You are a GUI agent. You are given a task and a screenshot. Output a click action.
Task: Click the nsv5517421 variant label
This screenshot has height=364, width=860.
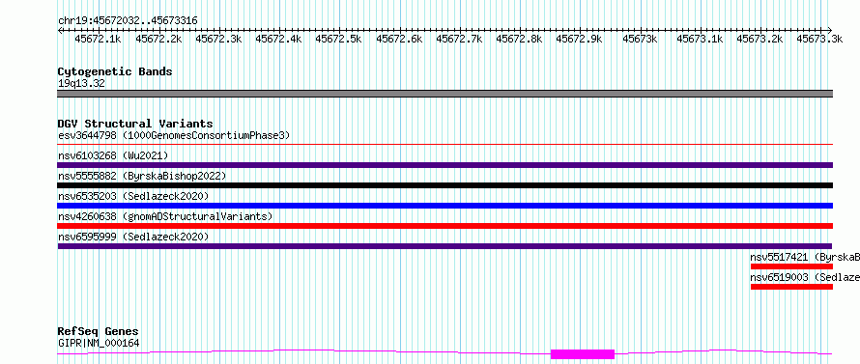tap(805, 257)
